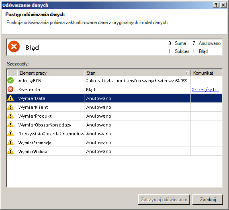Click the warning icon beside WymiarWaluta

pyautogui.click(x=10, y=151)
